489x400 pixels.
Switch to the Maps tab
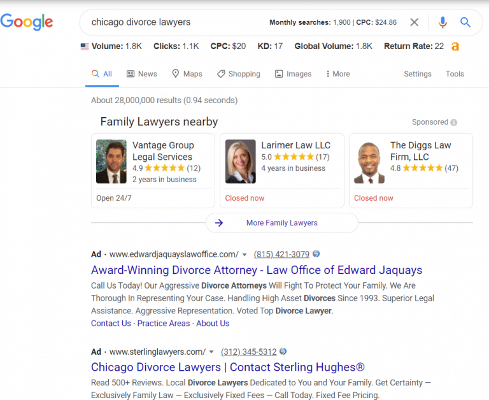(187, 74)
